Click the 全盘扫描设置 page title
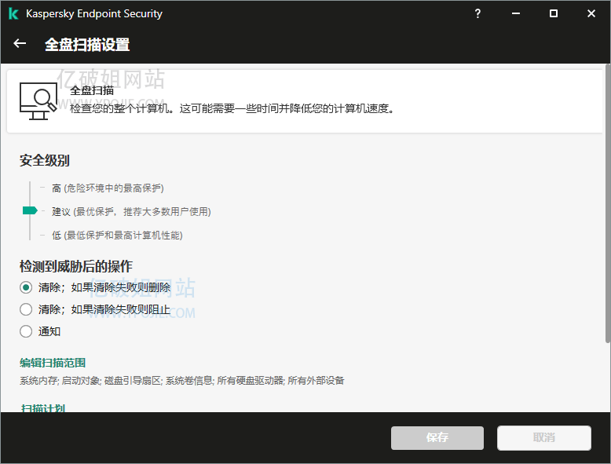 tap(86, 45)
